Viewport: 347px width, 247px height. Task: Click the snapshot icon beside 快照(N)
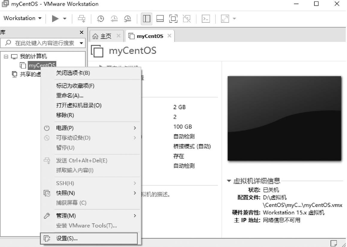pos(47,193)
